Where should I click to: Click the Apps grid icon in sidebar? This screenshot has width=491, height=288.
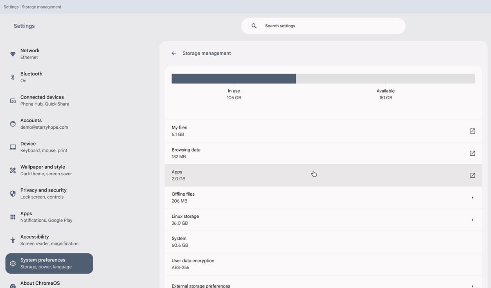(13, 217)
